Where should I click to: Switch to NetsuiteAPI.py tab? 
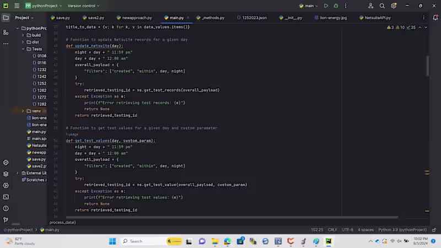point(375,18)
